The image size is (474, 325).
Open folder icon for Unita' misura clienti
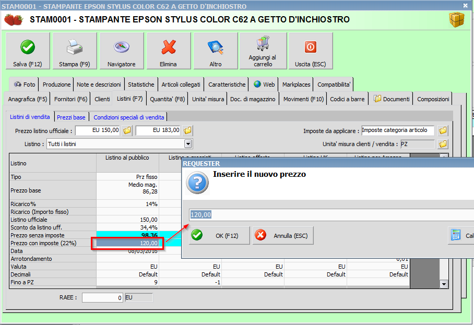(443, 144)
